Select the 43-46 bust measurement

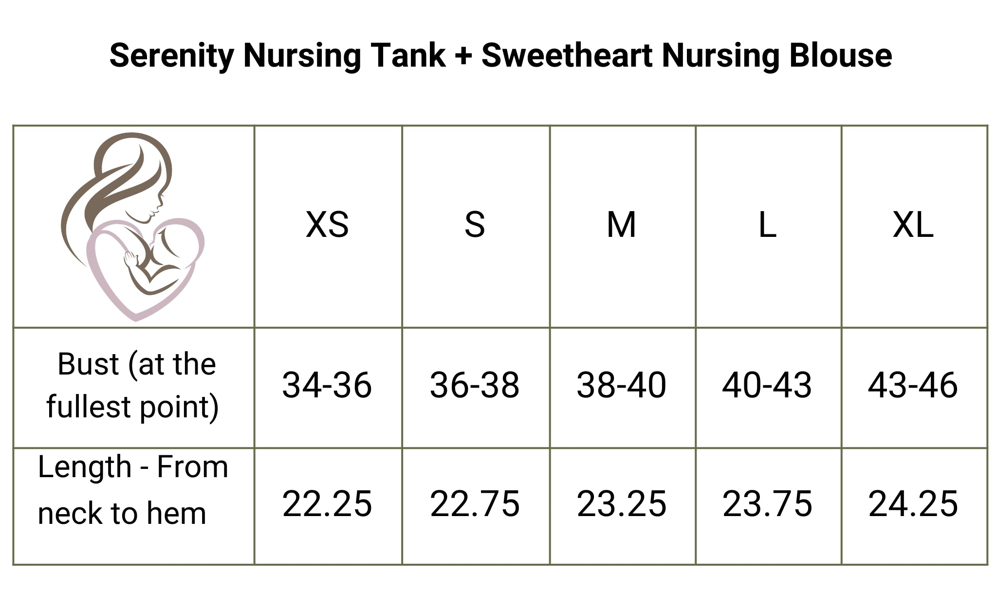coord(913,385)
